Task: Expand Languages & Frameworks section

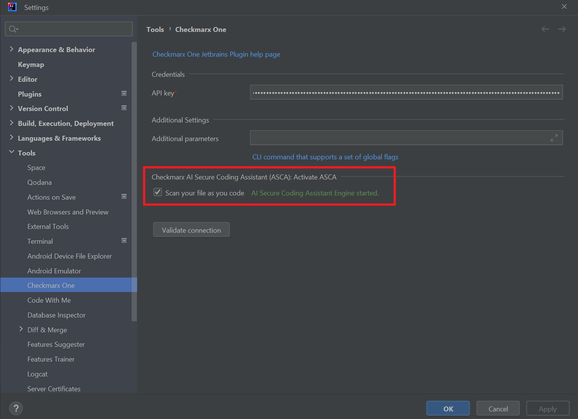Action: tap(11, 138)
